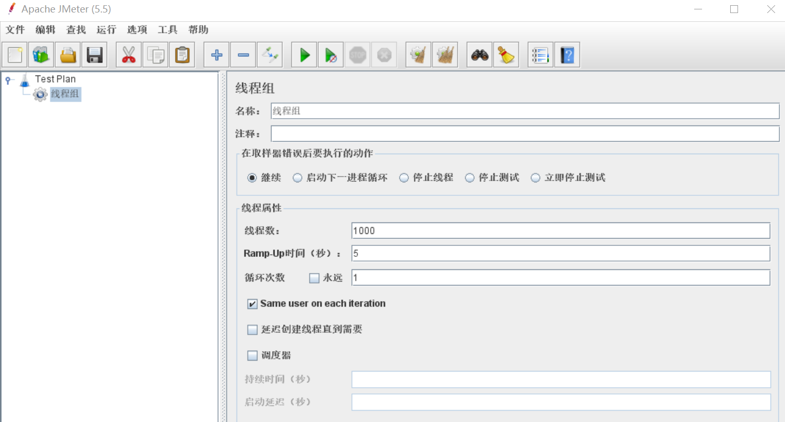Click the Open file folder icon

[x=68, y=55]
